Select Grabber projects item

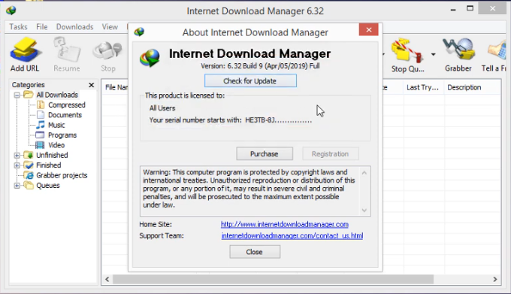62,175
